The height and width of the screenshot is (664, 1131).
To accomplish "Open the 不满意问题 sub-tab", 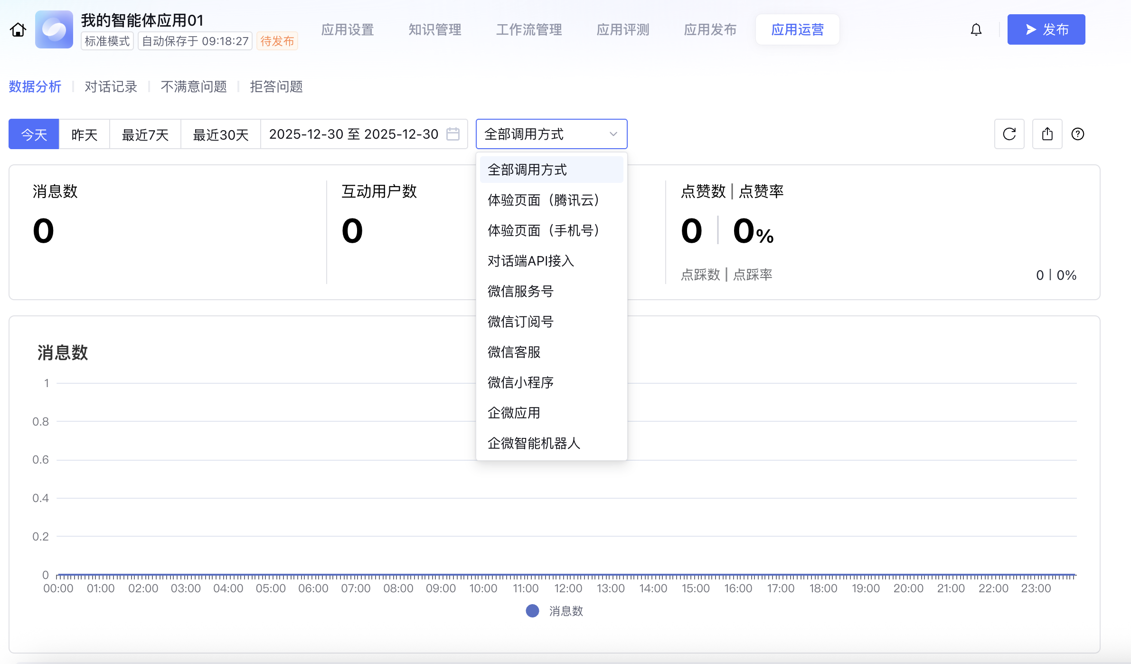I will pos(193,87).
